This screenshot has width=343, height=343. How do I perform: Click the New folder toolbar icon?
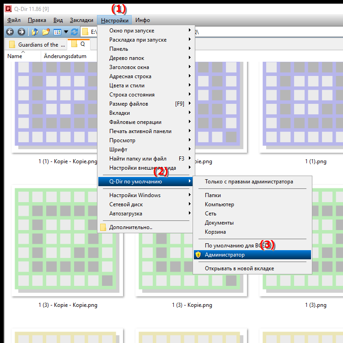(46, 32)
